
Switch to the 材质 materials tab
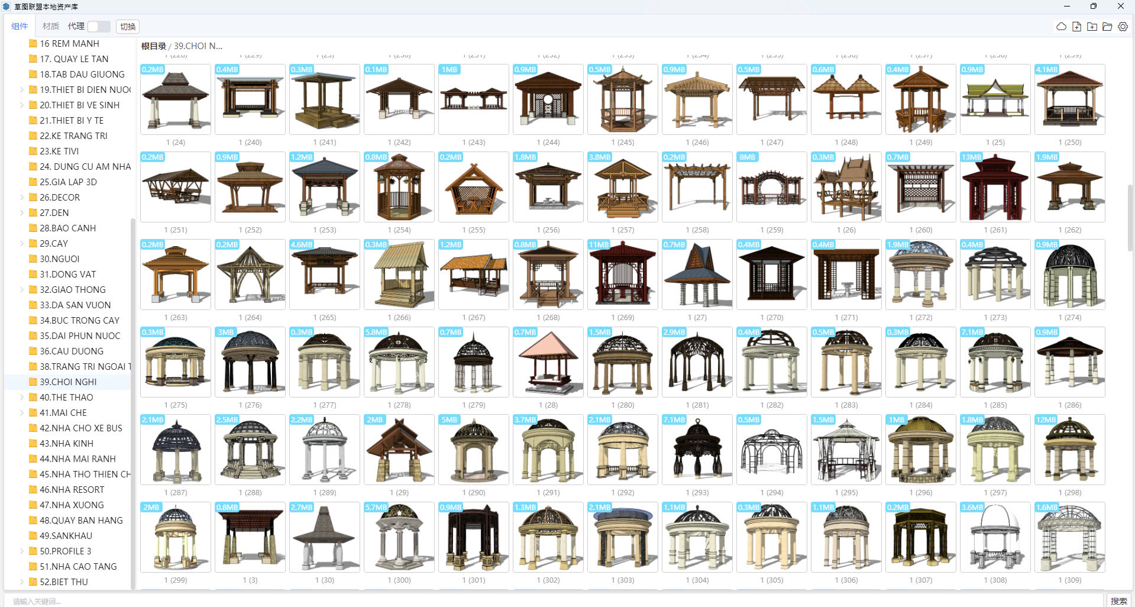click(x=51, y=27)
